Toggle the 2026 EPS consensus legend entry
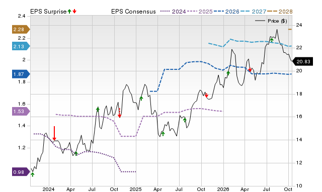The height and width of the screenshot is (192, 322). 226,12
